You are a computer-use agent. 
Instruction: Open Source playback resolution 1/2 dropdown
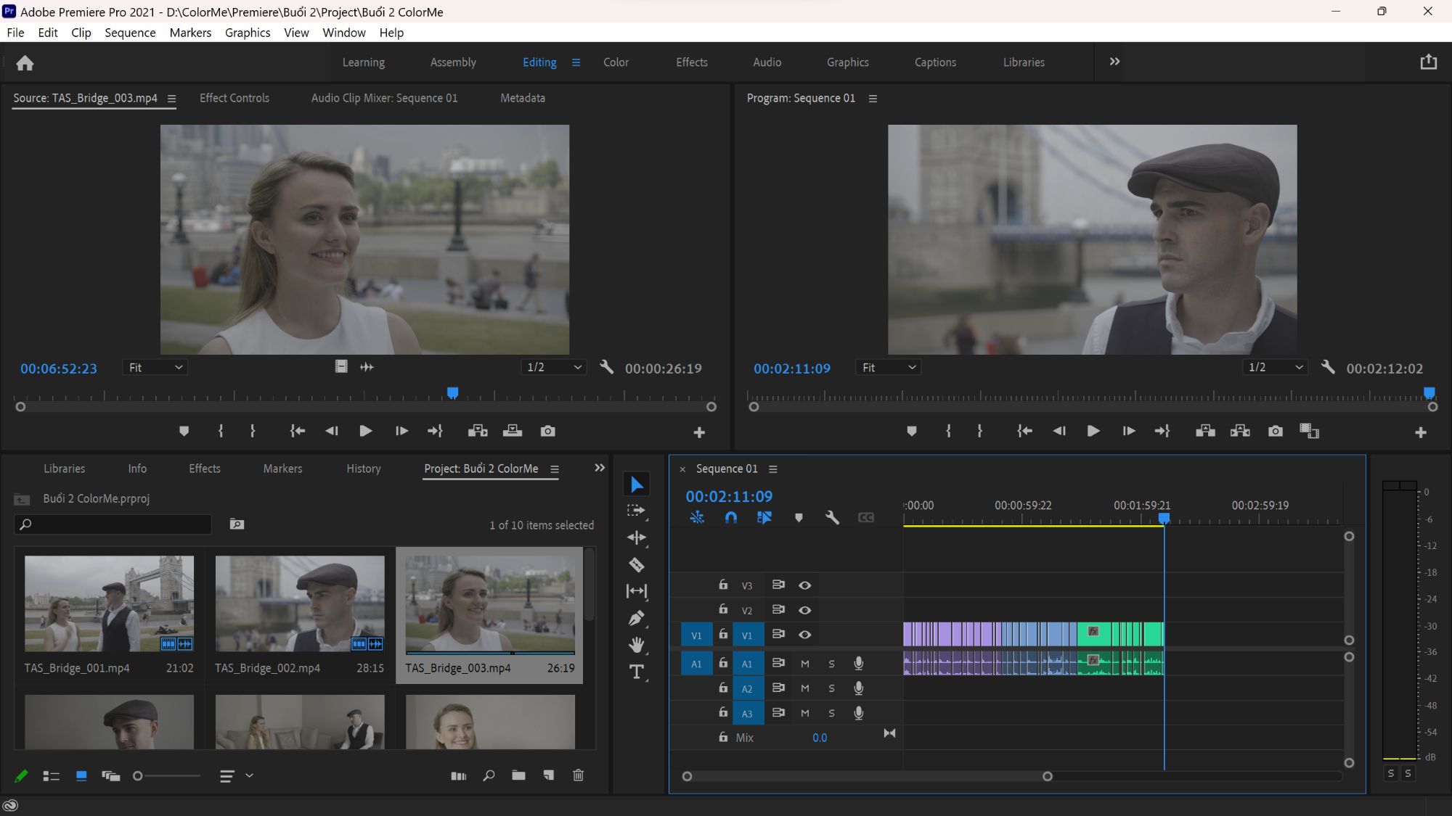(553, 367)
